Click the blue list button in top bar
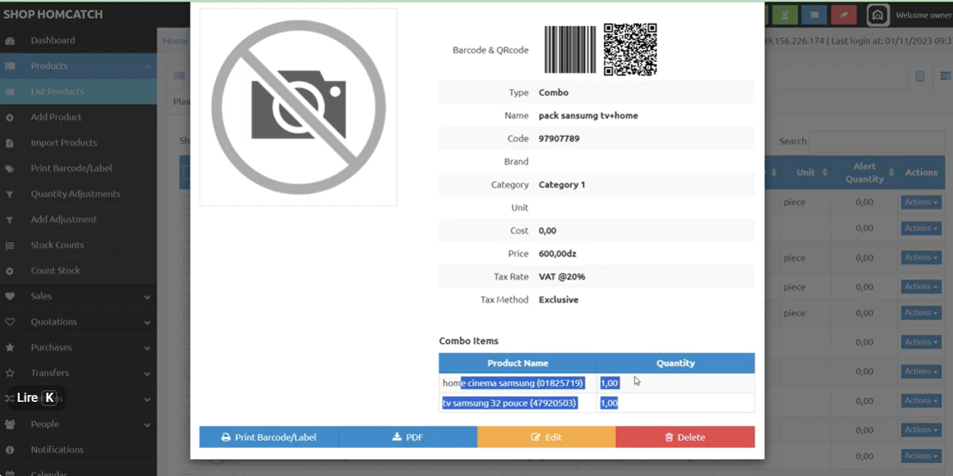The height and width of the screenshot is (476, 953). (815, 15)
